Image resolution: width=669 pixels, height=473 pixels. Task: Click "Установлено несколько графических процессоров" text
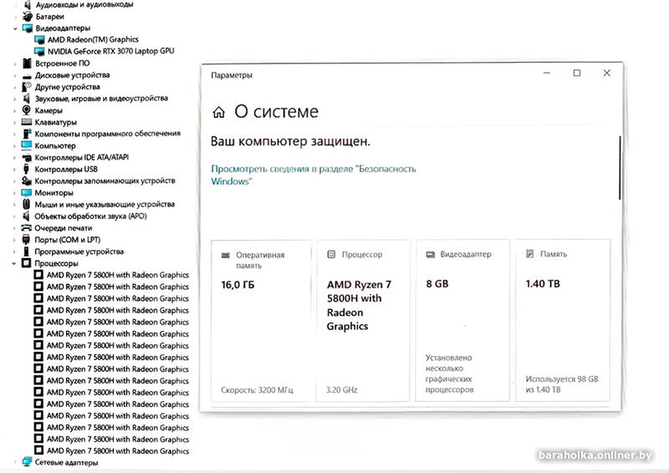450,374
